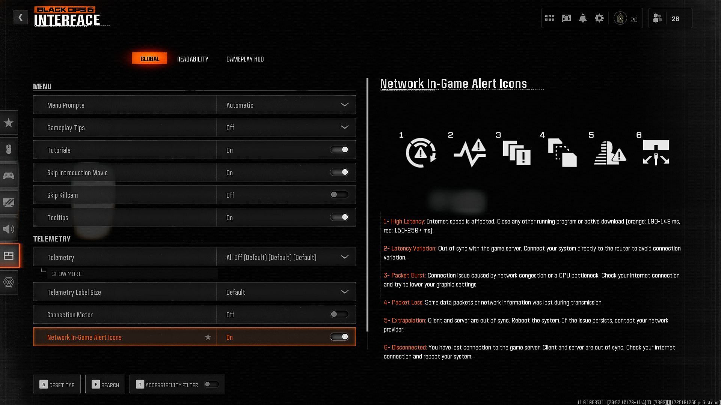The image size is (721, 405).
Task: Click the notifications bell icon
Action: (582, 18)
